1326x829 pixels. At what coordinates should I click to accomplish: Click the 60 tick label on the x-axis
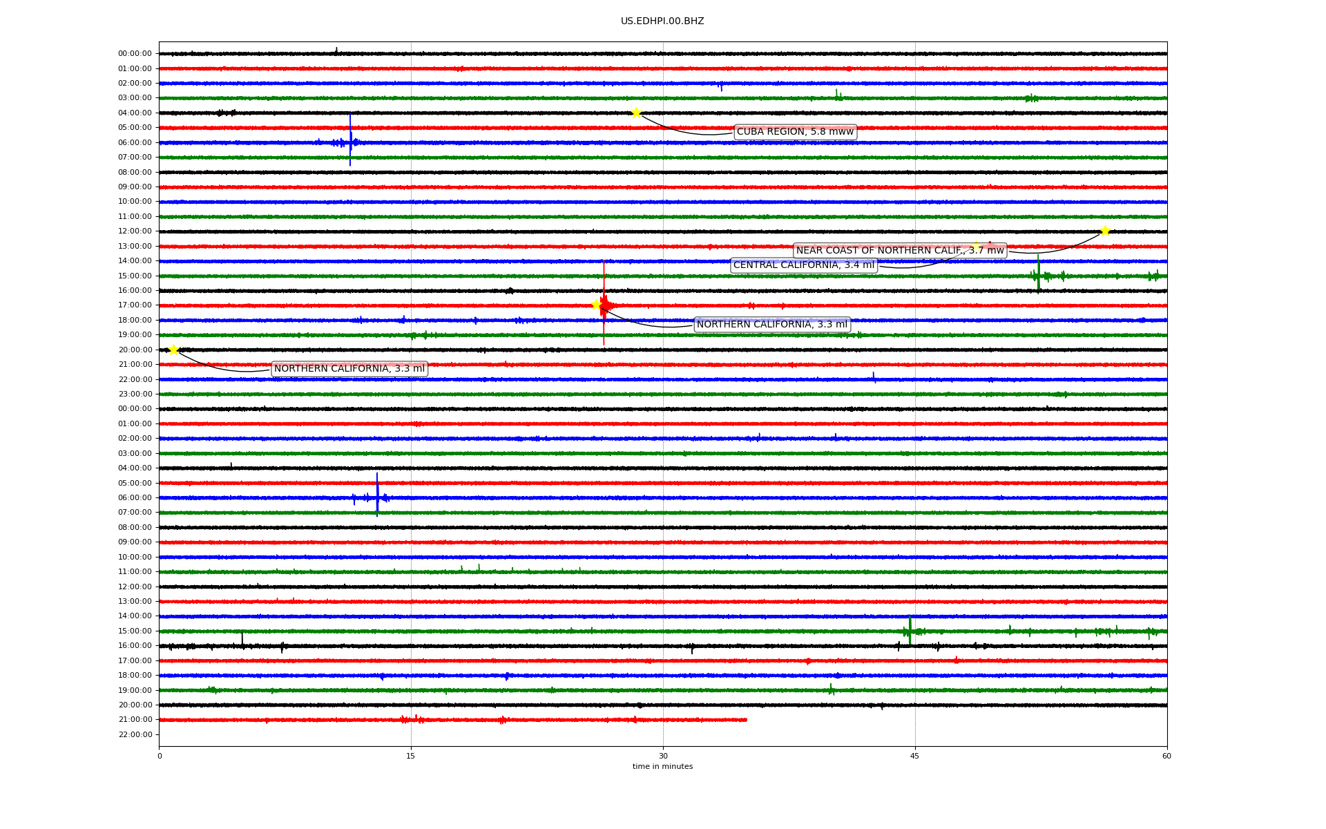1166,756
